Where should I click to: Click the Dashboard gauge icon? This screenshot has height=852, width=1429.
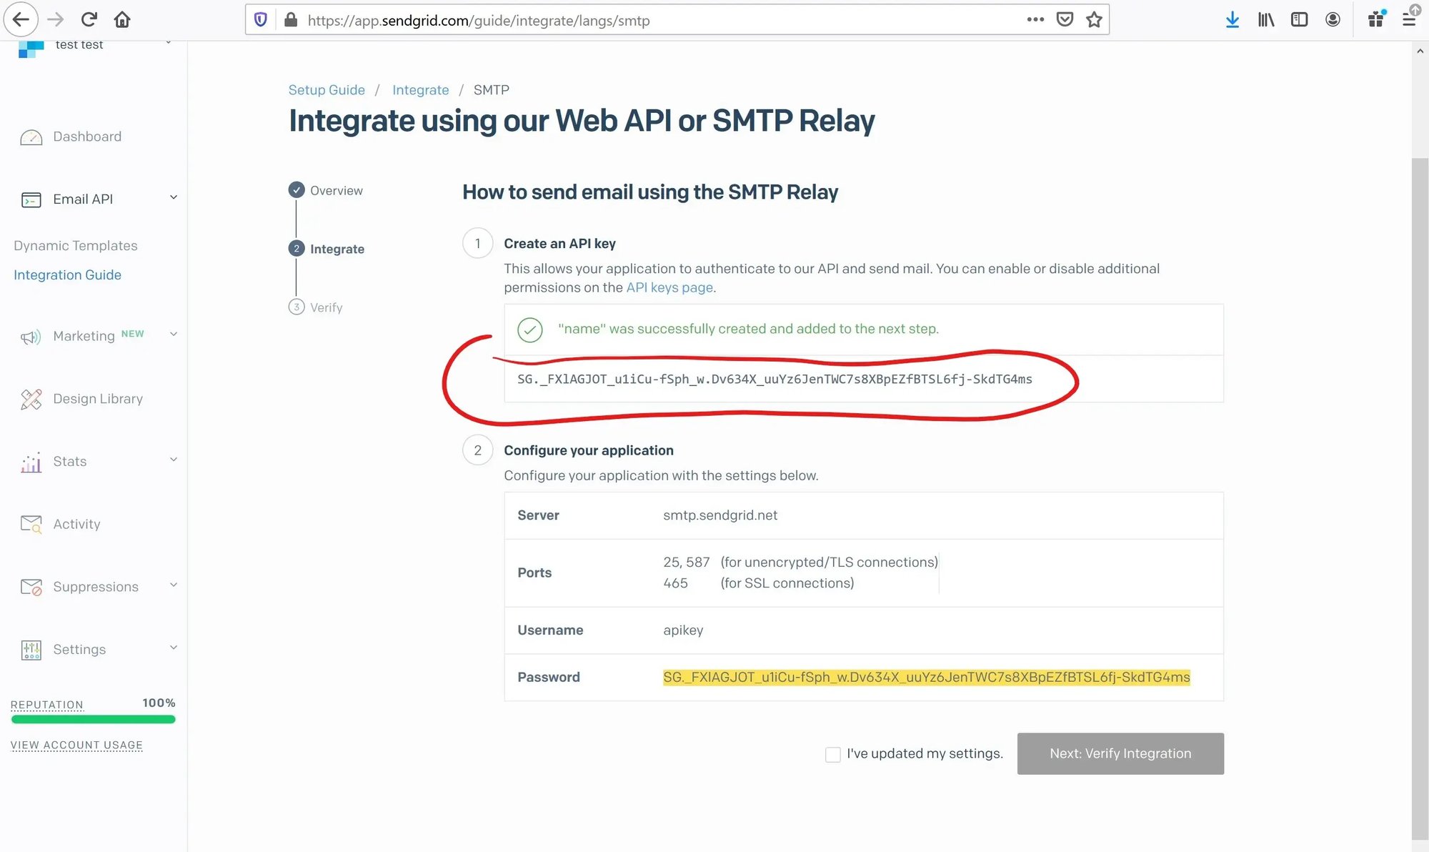(31, 137)
